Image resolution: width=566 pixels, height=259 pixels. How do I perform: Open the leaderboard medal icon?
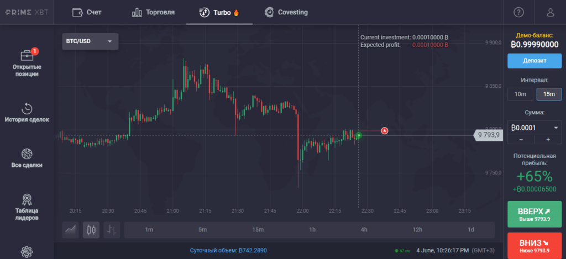pos(27,199)
